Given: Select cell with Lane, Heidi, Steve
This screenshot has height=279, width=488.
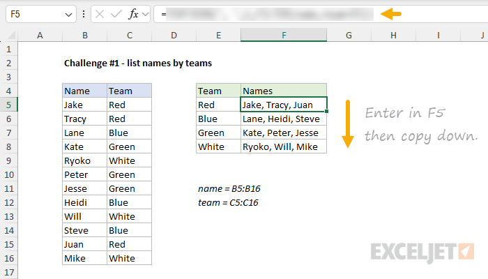Looking at the screenshot, I should (284, 119).
